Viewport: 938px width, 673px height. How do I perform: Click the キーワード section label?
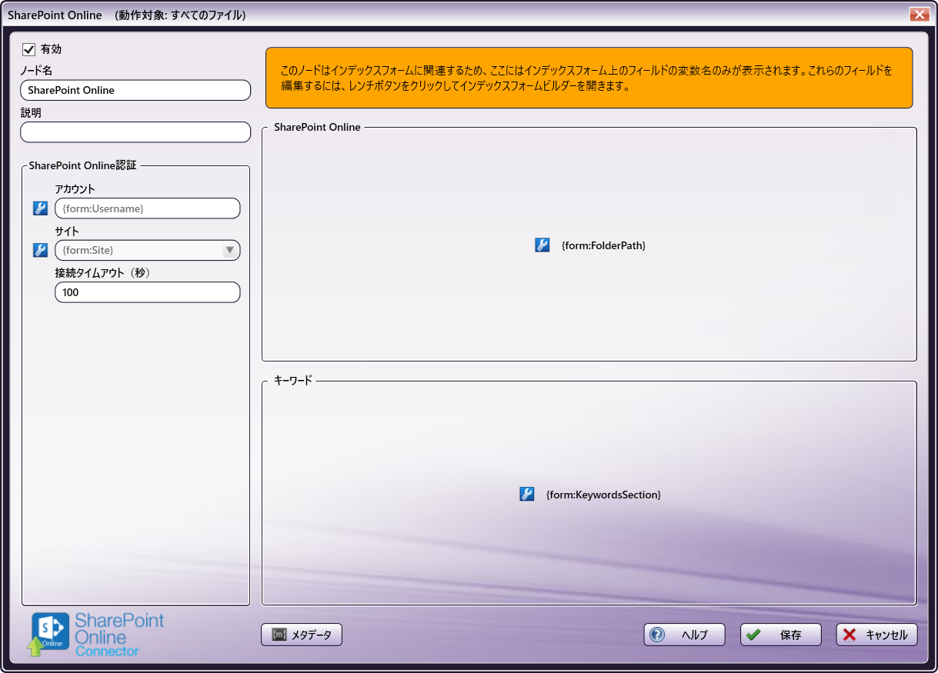pyautogui.click(x=293, y=381)
